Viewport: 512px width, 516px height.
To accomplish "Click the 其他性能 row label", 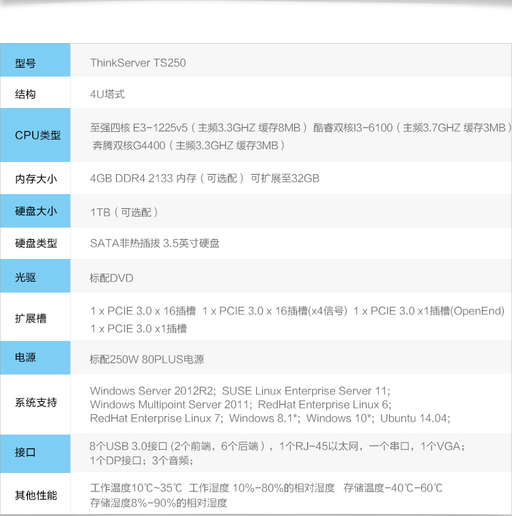I will coord(36,495).
